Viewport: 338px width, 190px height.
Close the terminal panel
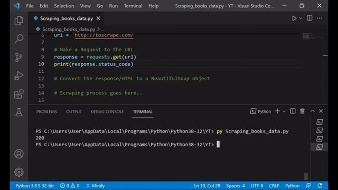pyautogui.click(x=321, y=111)
